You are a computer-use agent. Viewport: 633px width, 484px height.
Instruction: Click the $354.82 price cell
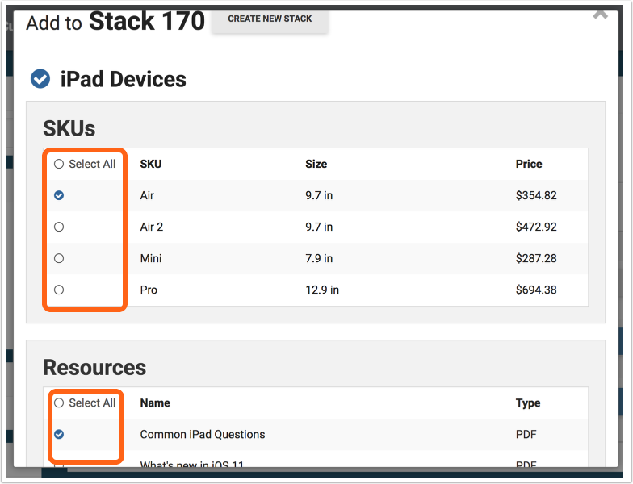(x=536, y=195)
